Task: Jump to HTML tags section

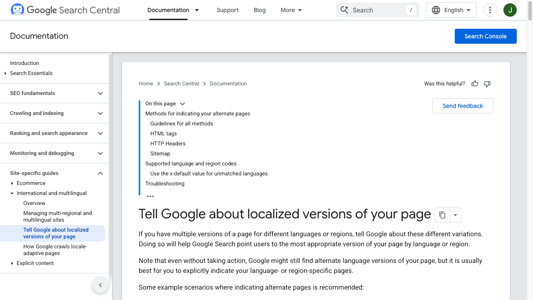Action: 163,134
